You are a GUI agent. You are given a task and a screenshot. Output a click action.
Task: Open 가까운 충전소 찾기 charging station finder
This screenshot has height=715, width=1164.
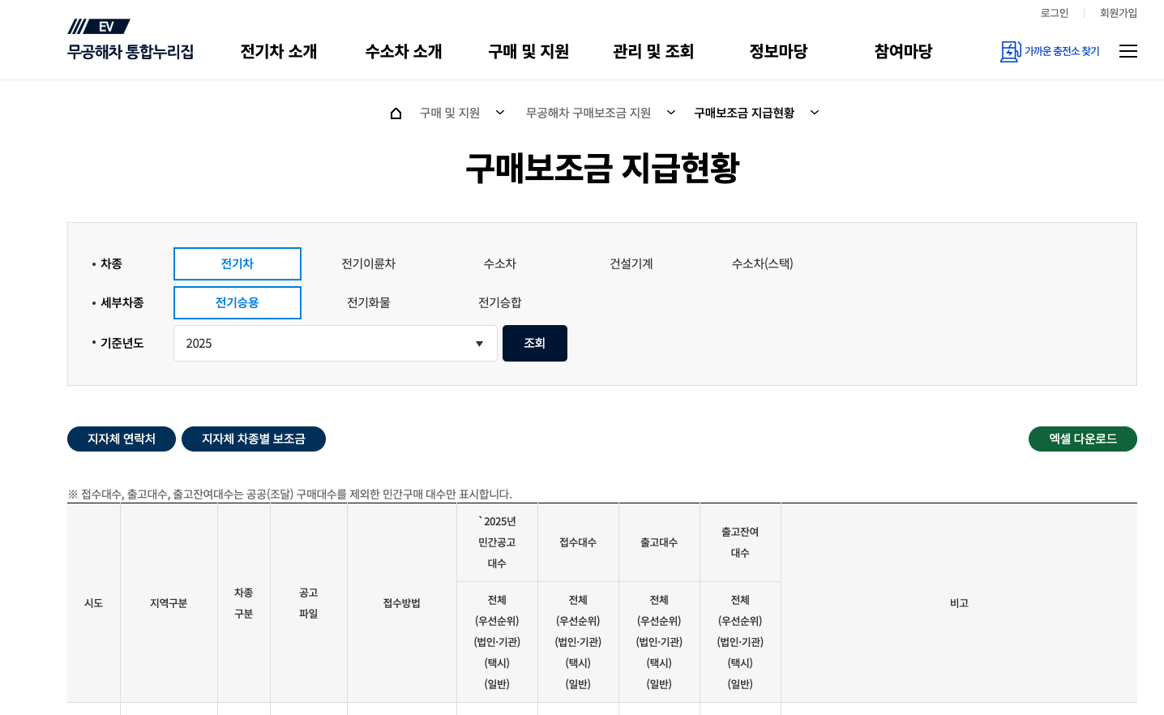pos(1050,51)
